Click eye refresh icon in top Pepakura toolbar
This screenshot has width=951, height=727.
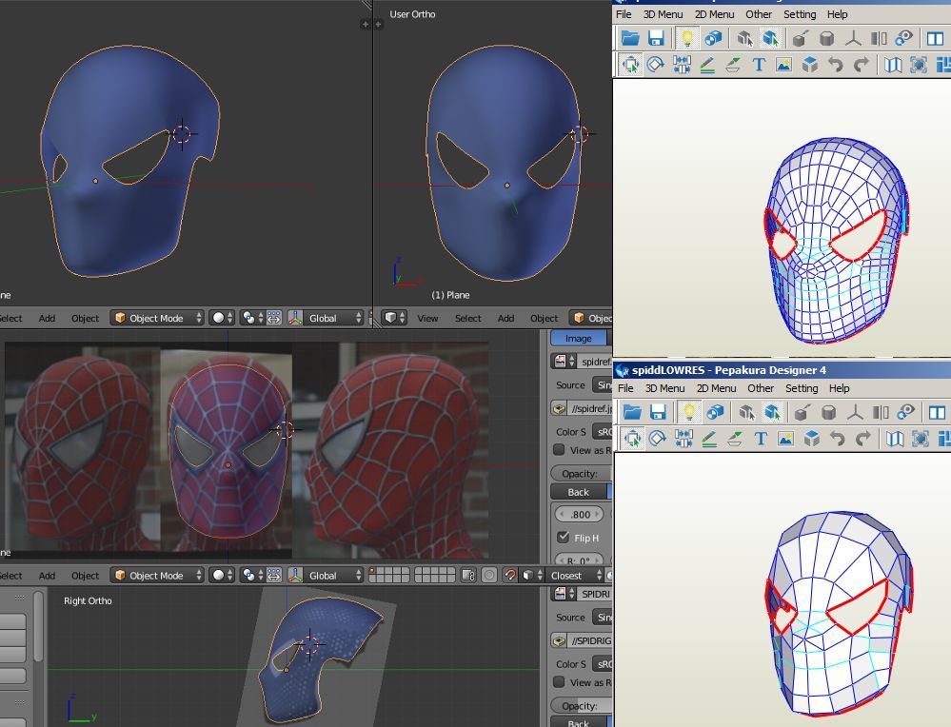tap(903, 38)
